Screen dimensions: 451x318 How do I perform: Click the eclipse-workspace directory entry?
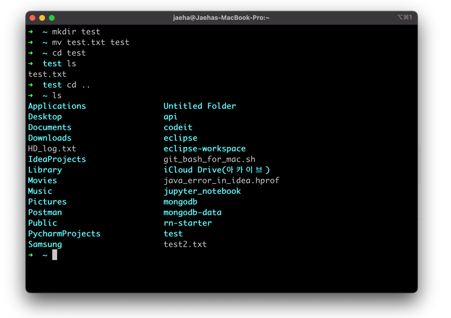pyautogui.click(x=204, y=149)
